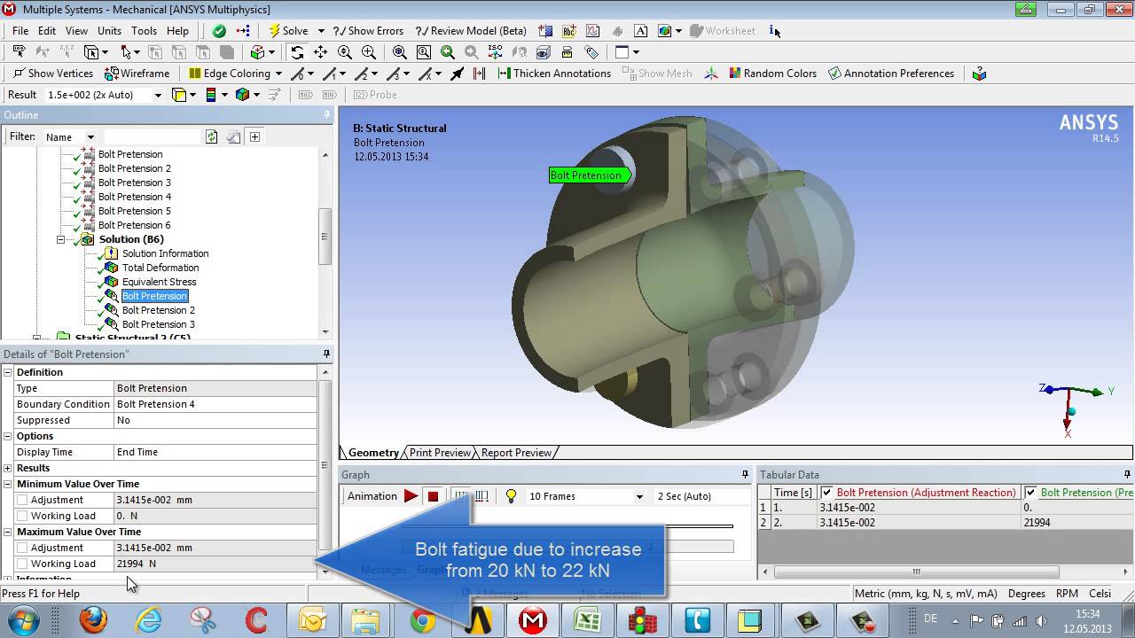Click the Zoom to Fit icon
The width and height of the screenshot is (1135, 638).
(400, 52)
